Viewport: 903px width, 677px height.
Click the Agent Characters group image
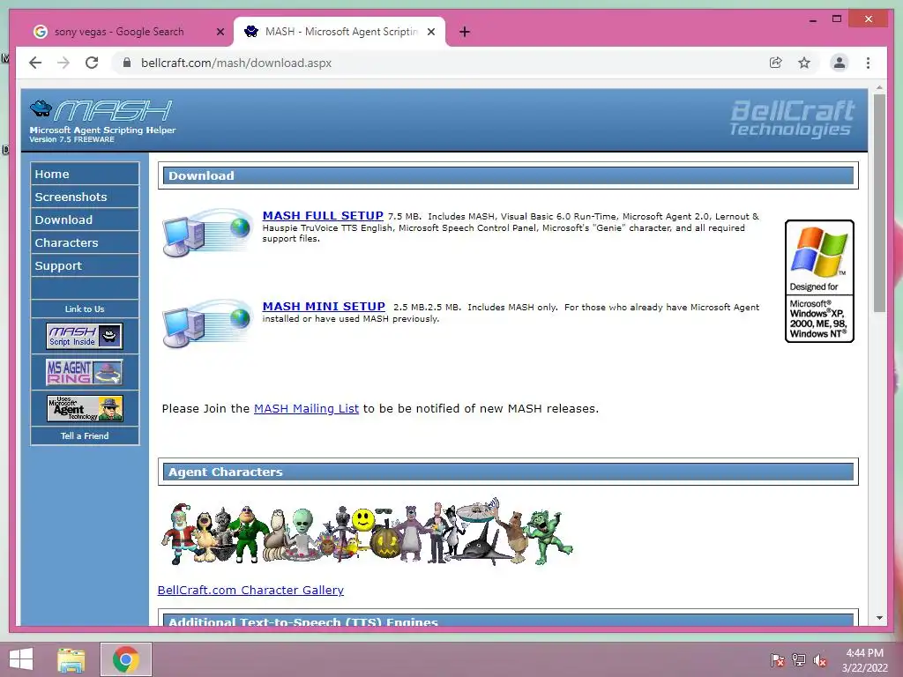[368, 532]
